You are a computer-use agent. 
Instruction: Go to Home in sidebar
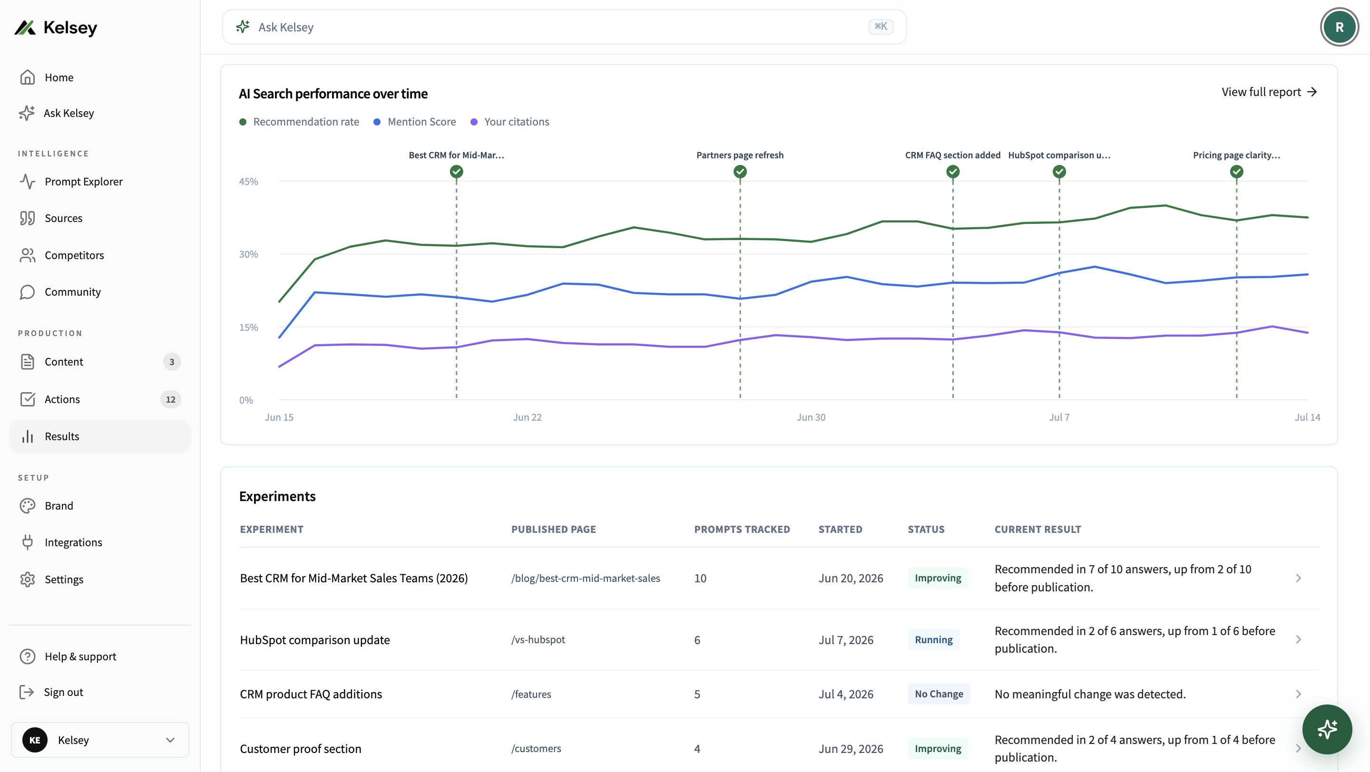[x=100, y=77]
